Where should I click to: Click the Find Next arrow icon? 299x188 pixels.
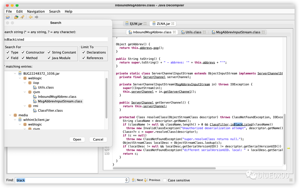pos(133,180)
